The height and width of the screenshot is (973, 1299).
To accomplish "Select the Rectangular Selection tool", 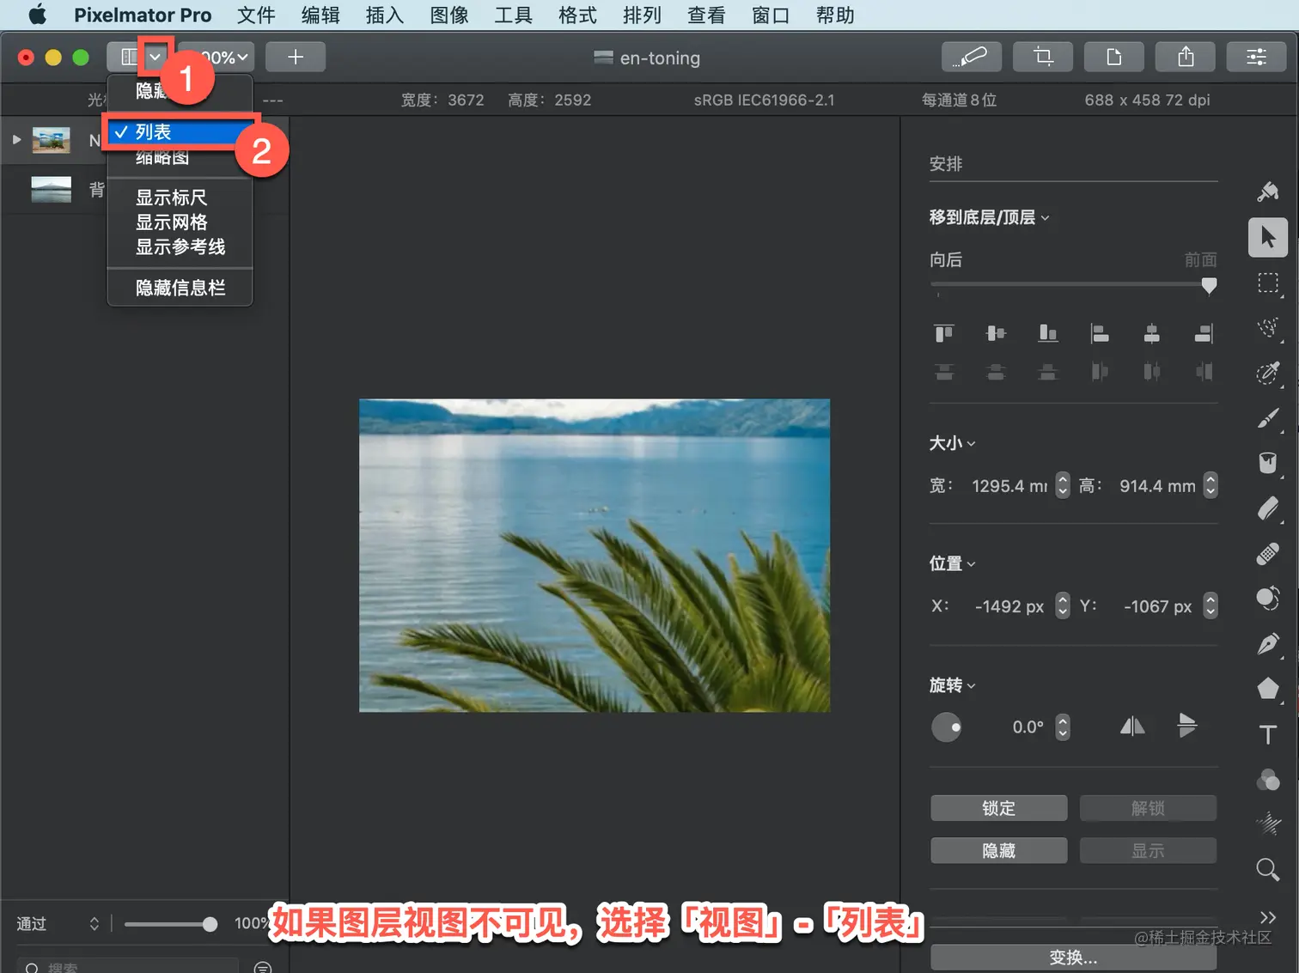I will pyautogui.click(x=1268, y=283).
